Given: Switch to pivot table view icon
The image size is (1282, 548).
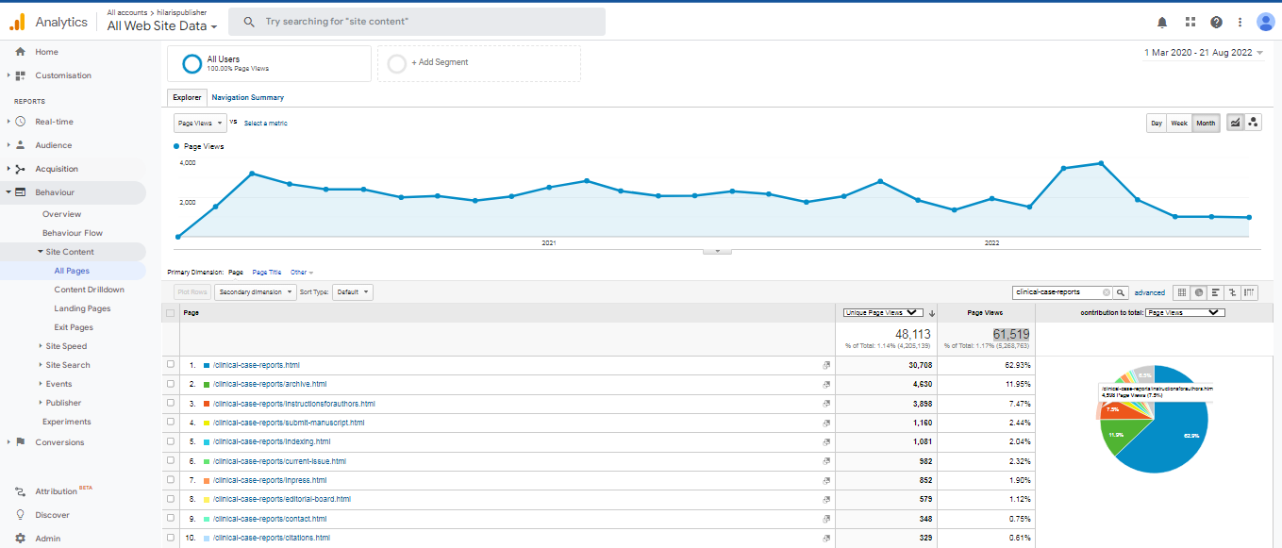Looking at the screenshot, I should [1250, 292].
